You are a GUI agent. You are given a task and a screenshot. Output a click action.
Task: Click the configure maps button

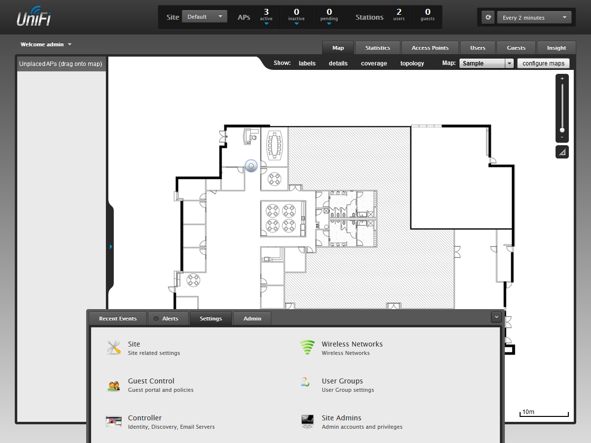coord(544,63)
